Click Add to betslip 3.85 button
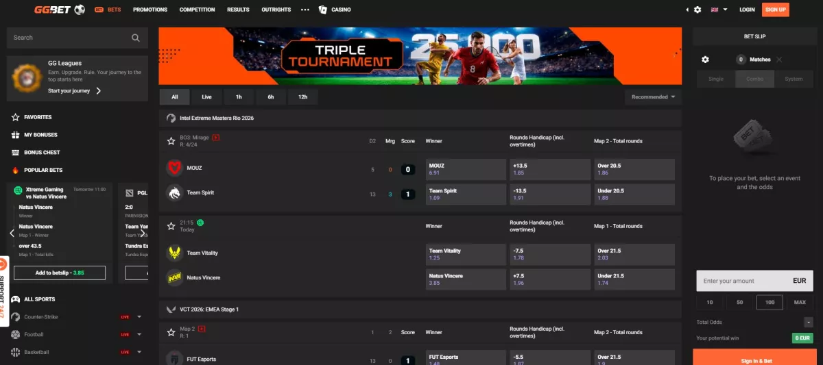This screenshot has height=365, width=823. [60, 273]
